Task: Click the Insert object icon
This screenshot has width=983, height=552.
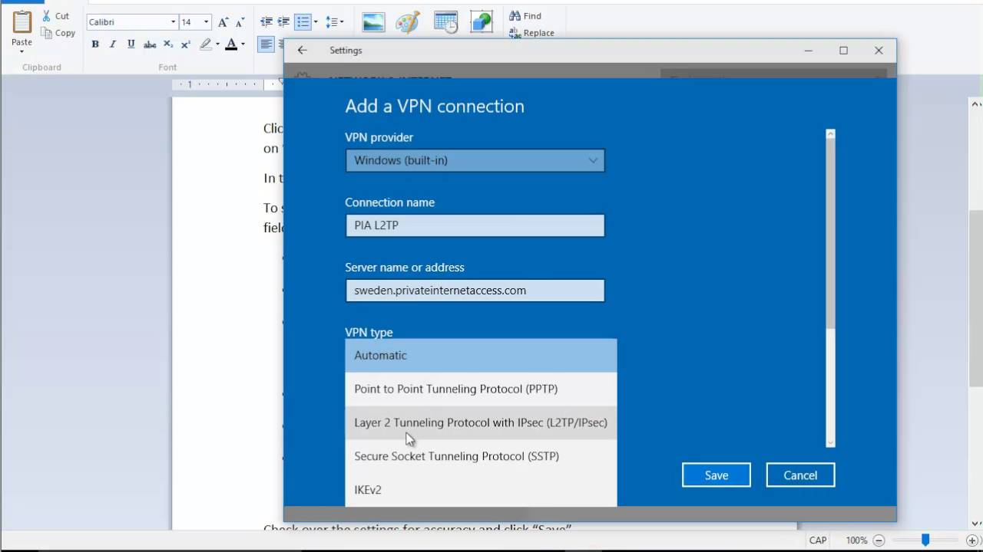Action: pos(482,22)
